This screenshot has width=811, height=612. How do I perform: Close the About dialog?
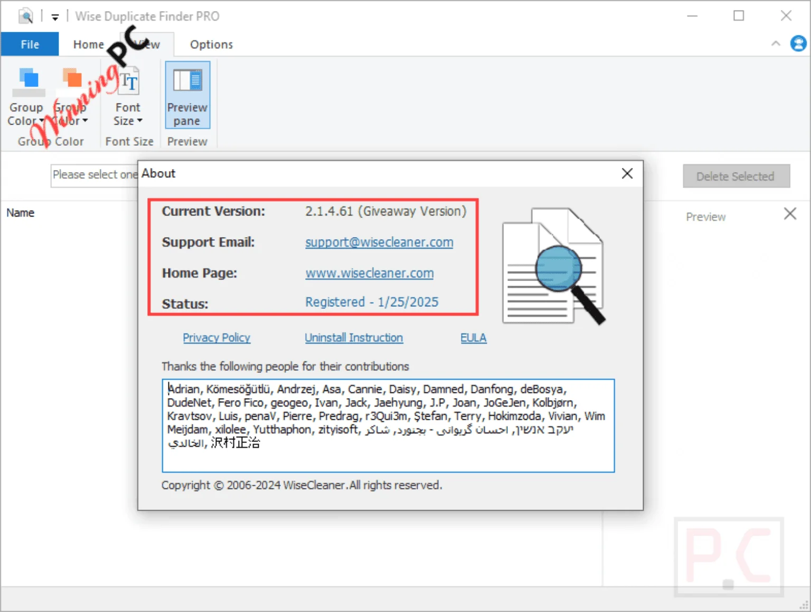click(627, 174)
